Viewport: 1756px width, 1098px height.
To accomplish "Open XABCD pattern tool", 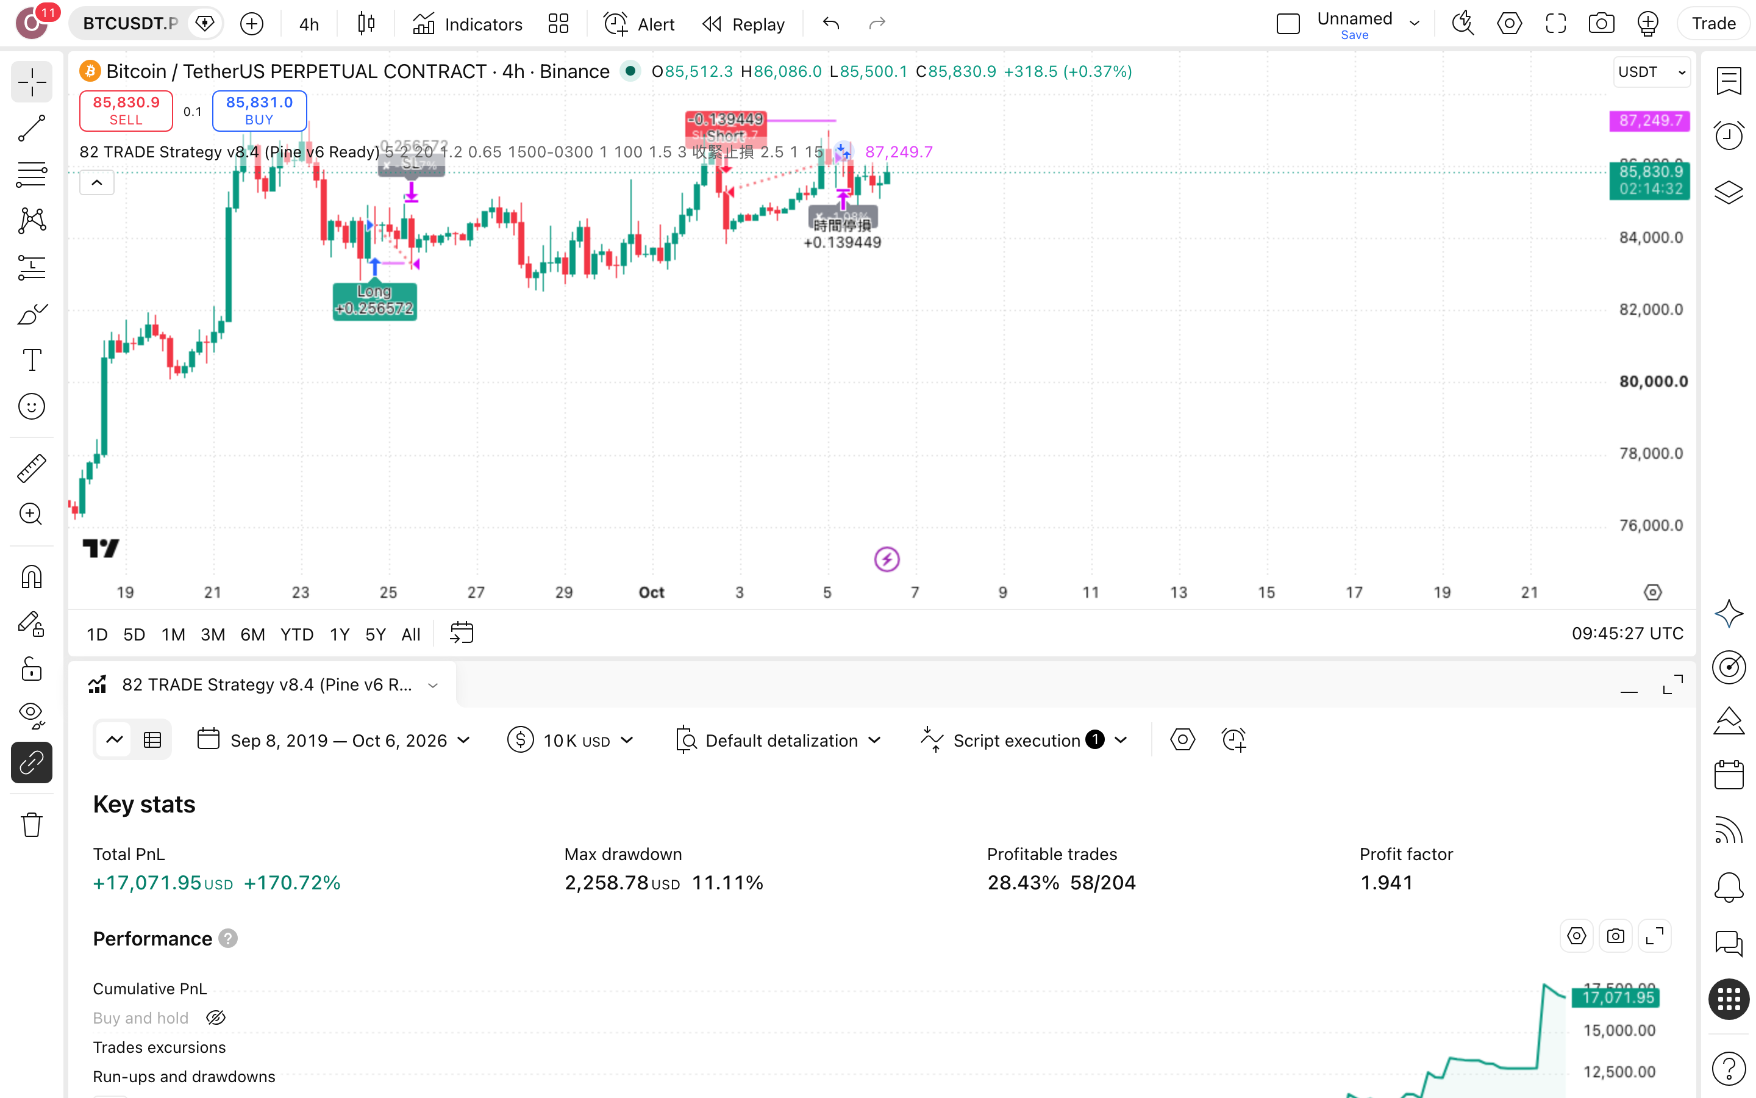I will (x=31, y=221).
